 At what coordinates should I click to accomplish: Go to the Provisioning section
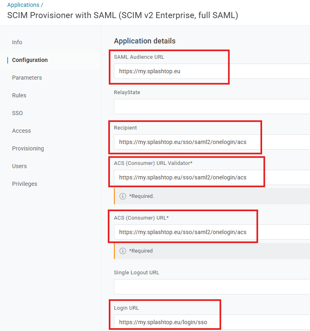[28, 149]
